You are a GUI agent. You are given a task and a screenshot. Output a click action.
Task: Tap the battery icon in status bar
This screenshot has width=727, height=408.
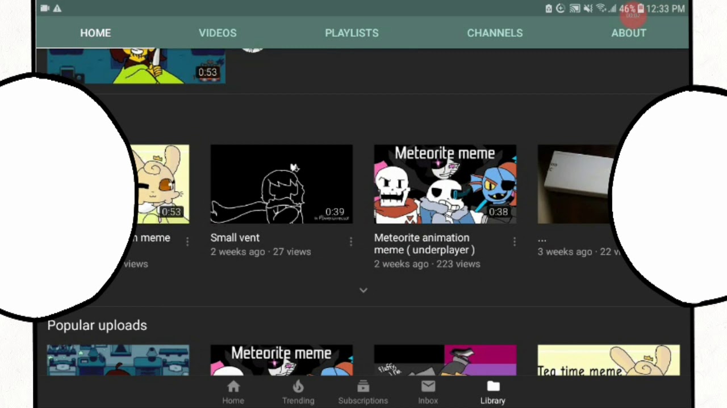pyautogui.click(x=641, y=8)
